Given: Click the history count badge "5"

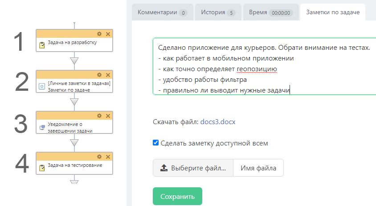Looking at the screenshot, I should (231, 13).
